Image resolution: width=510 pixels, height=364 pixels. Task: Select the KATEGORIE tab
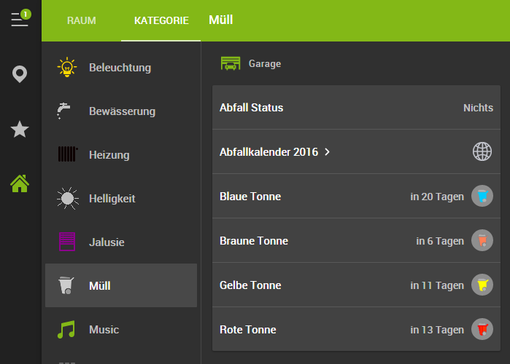point(161,20)
